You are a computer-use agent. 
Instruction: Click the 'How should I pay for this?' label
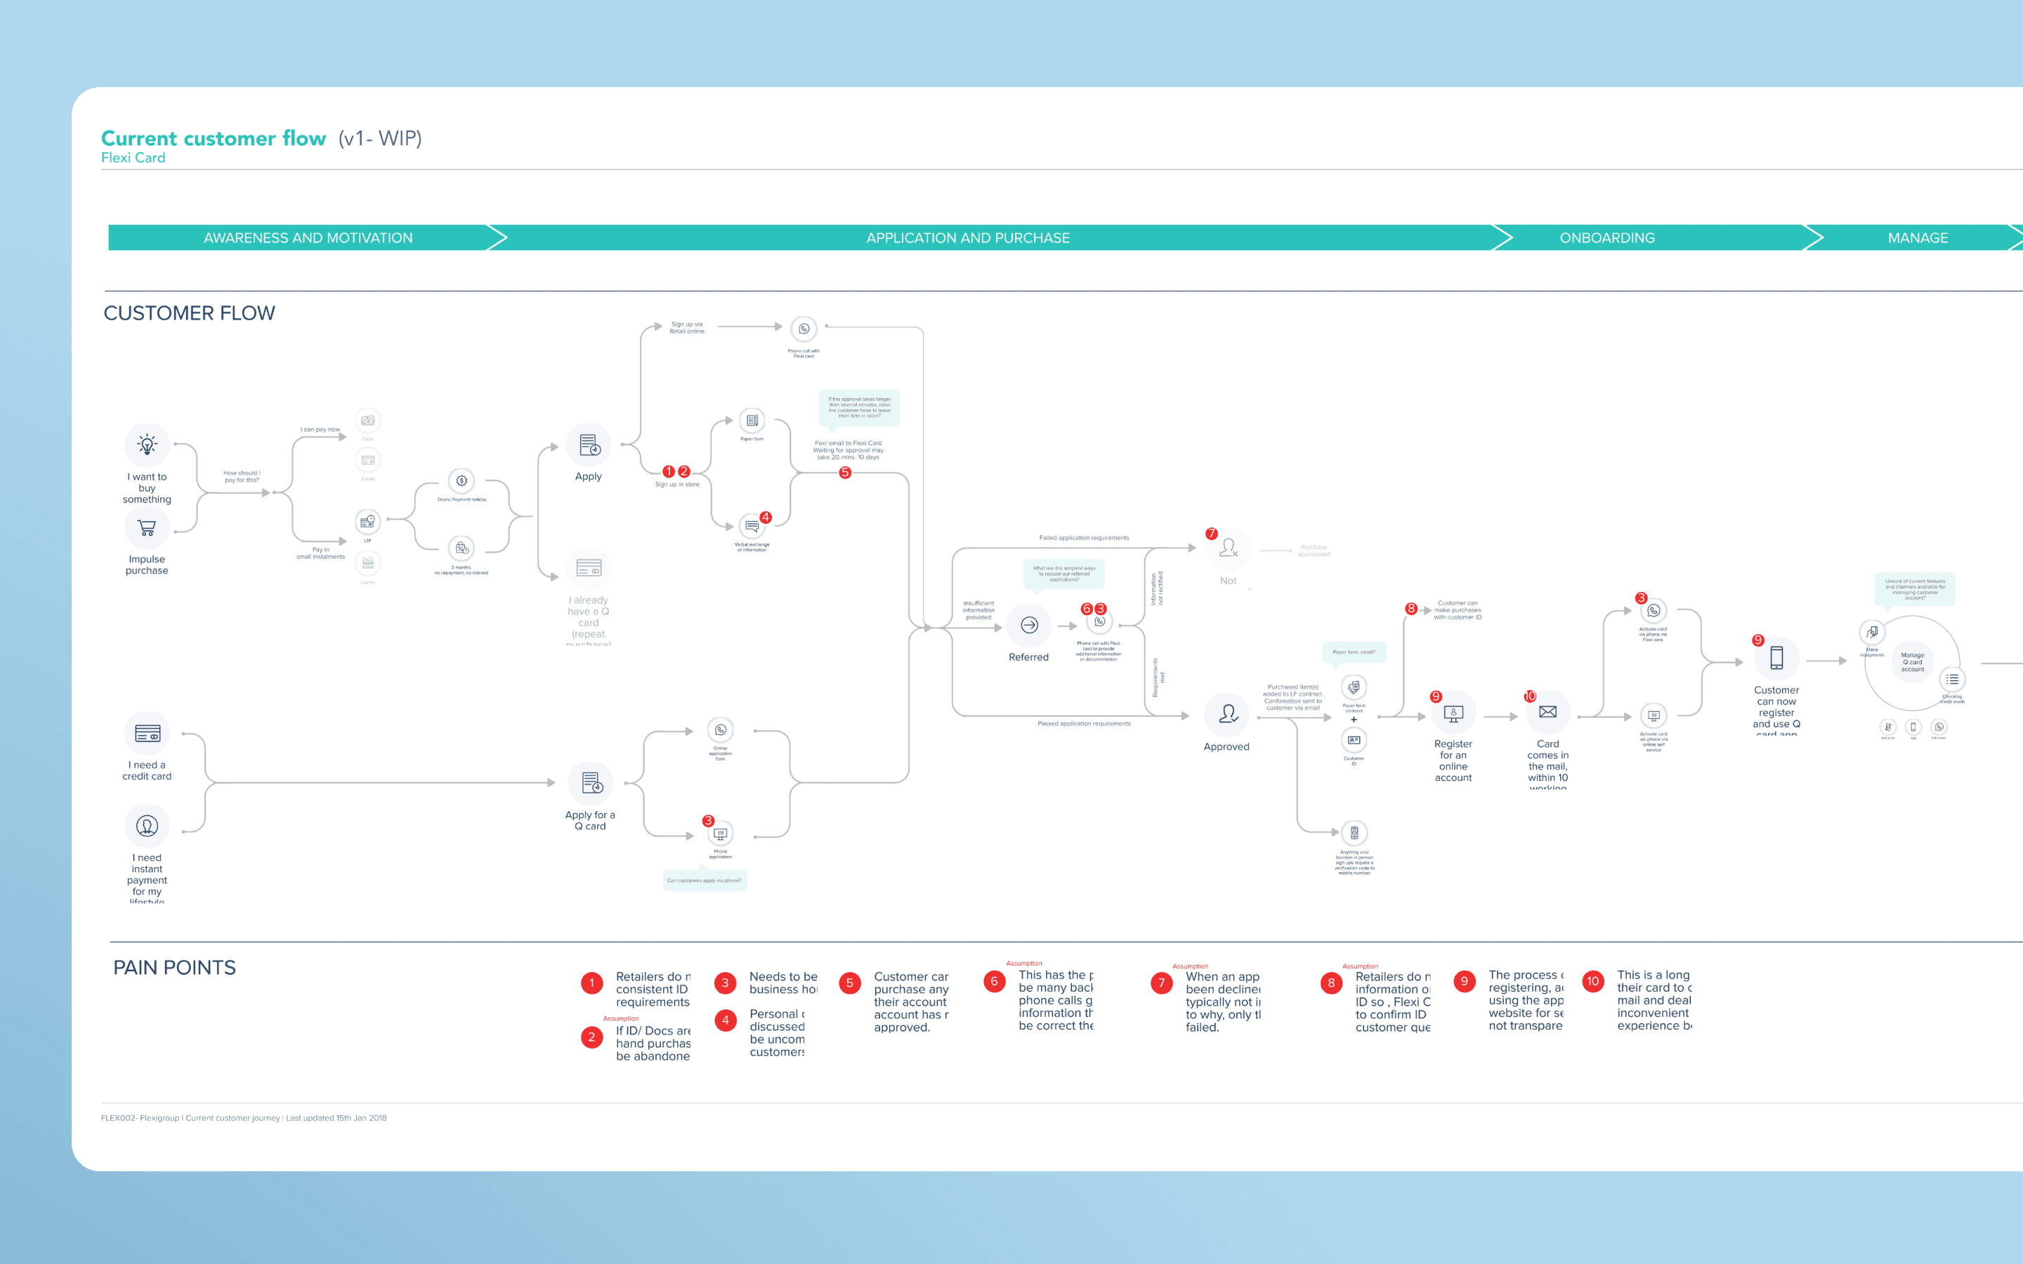click(242, 477)
